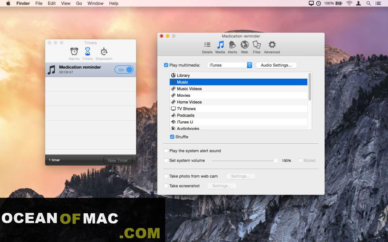Open the Finder menu

[x=23, y=3]
